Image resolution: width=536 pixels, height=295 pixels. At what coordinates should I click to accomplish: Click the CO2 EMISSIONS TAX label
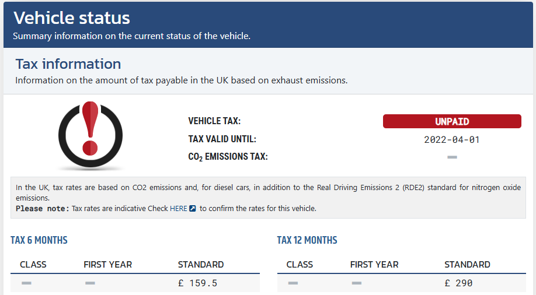tap(228, 157)
